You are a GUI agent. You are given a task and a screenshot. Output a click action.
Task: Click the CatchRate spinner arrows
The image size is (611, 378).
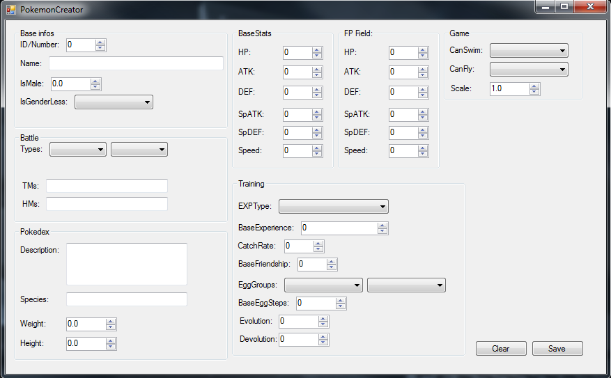318,246
